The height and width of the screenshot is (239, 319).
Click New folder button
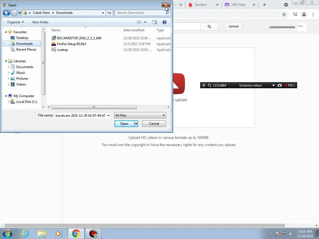(40, 22)
